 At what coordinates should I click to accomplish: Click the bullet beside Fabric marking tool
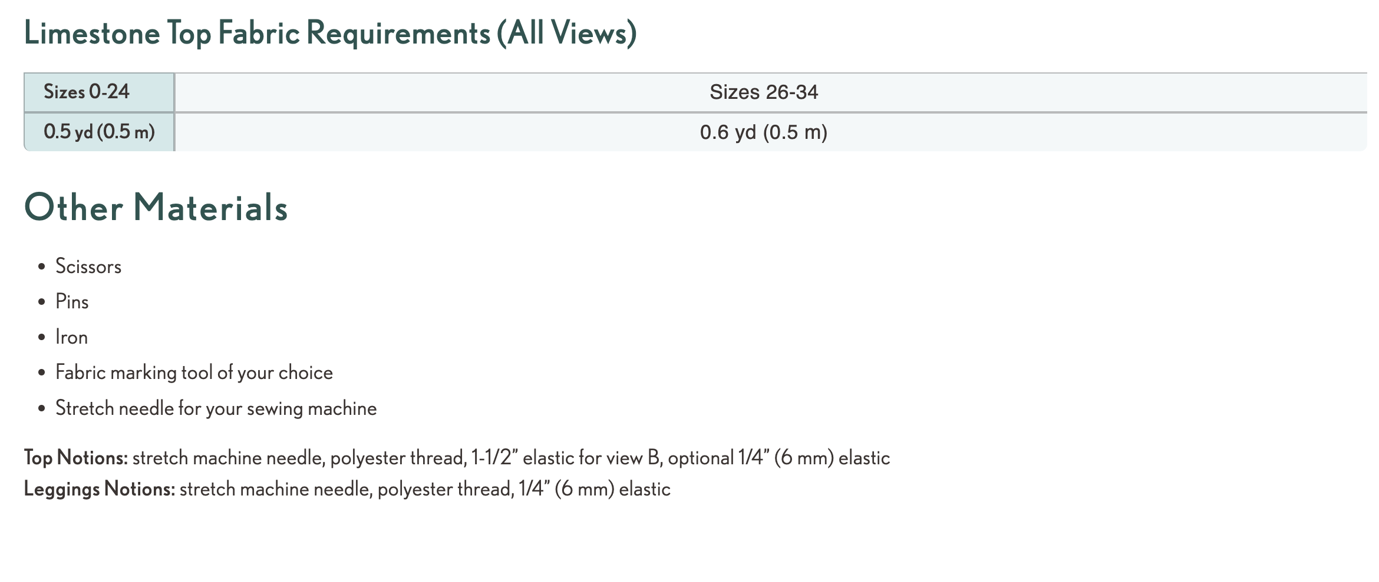click(41, 373)
